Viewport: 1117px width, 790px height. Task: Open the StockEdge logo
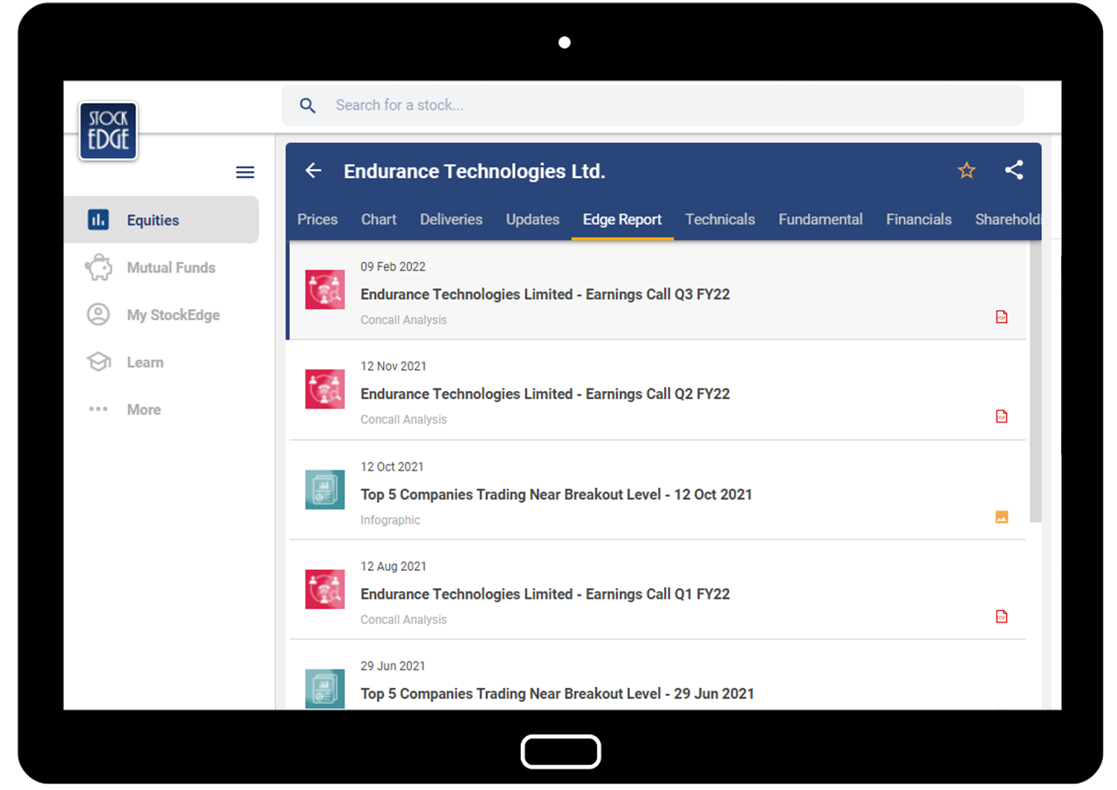[107, 130]
